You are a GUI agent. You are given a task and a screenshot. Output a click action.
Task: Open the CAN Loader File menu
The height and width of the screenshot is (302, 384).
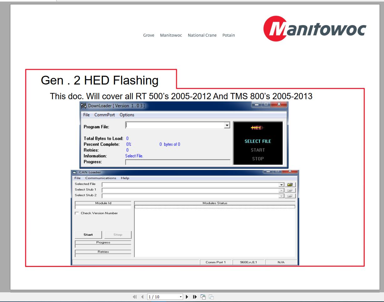coord(77,178)
